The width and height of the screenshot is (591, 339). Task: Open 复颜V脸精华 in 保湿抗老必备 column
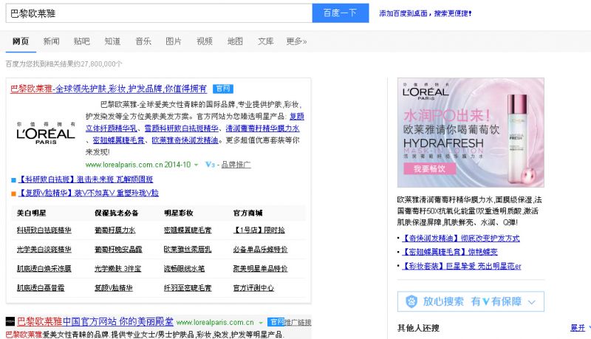coord(114,288)
